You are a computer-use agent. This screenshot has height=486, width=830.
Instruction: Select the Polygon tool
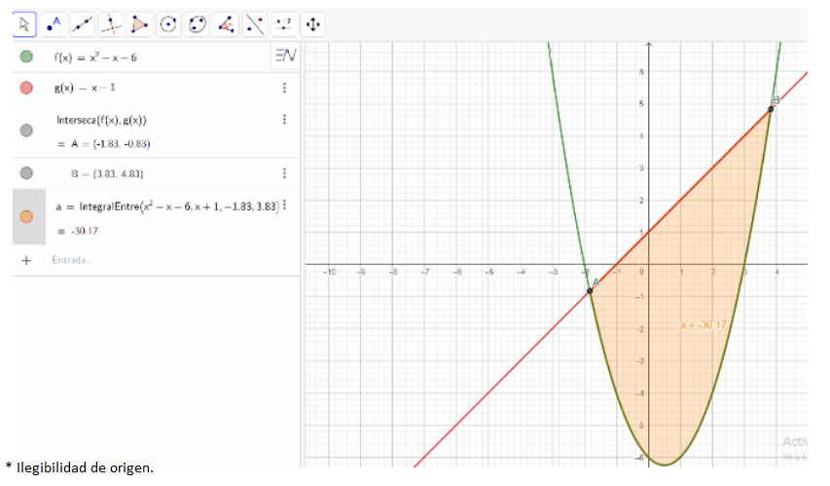[140, 23]
